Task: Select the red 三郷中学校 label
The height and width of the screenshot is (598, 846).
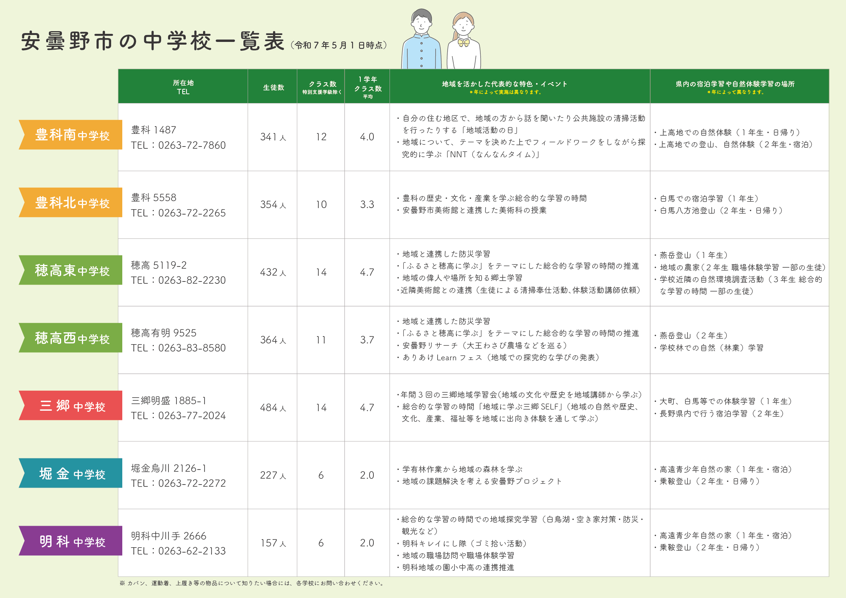Action: pos(72,405)
